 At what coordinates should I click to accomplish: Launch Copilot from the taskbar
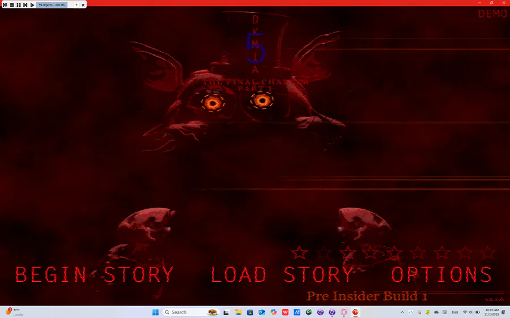coord(273,312)
